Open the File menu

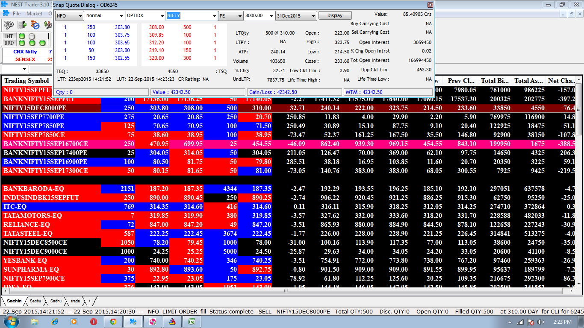(17, 14)
